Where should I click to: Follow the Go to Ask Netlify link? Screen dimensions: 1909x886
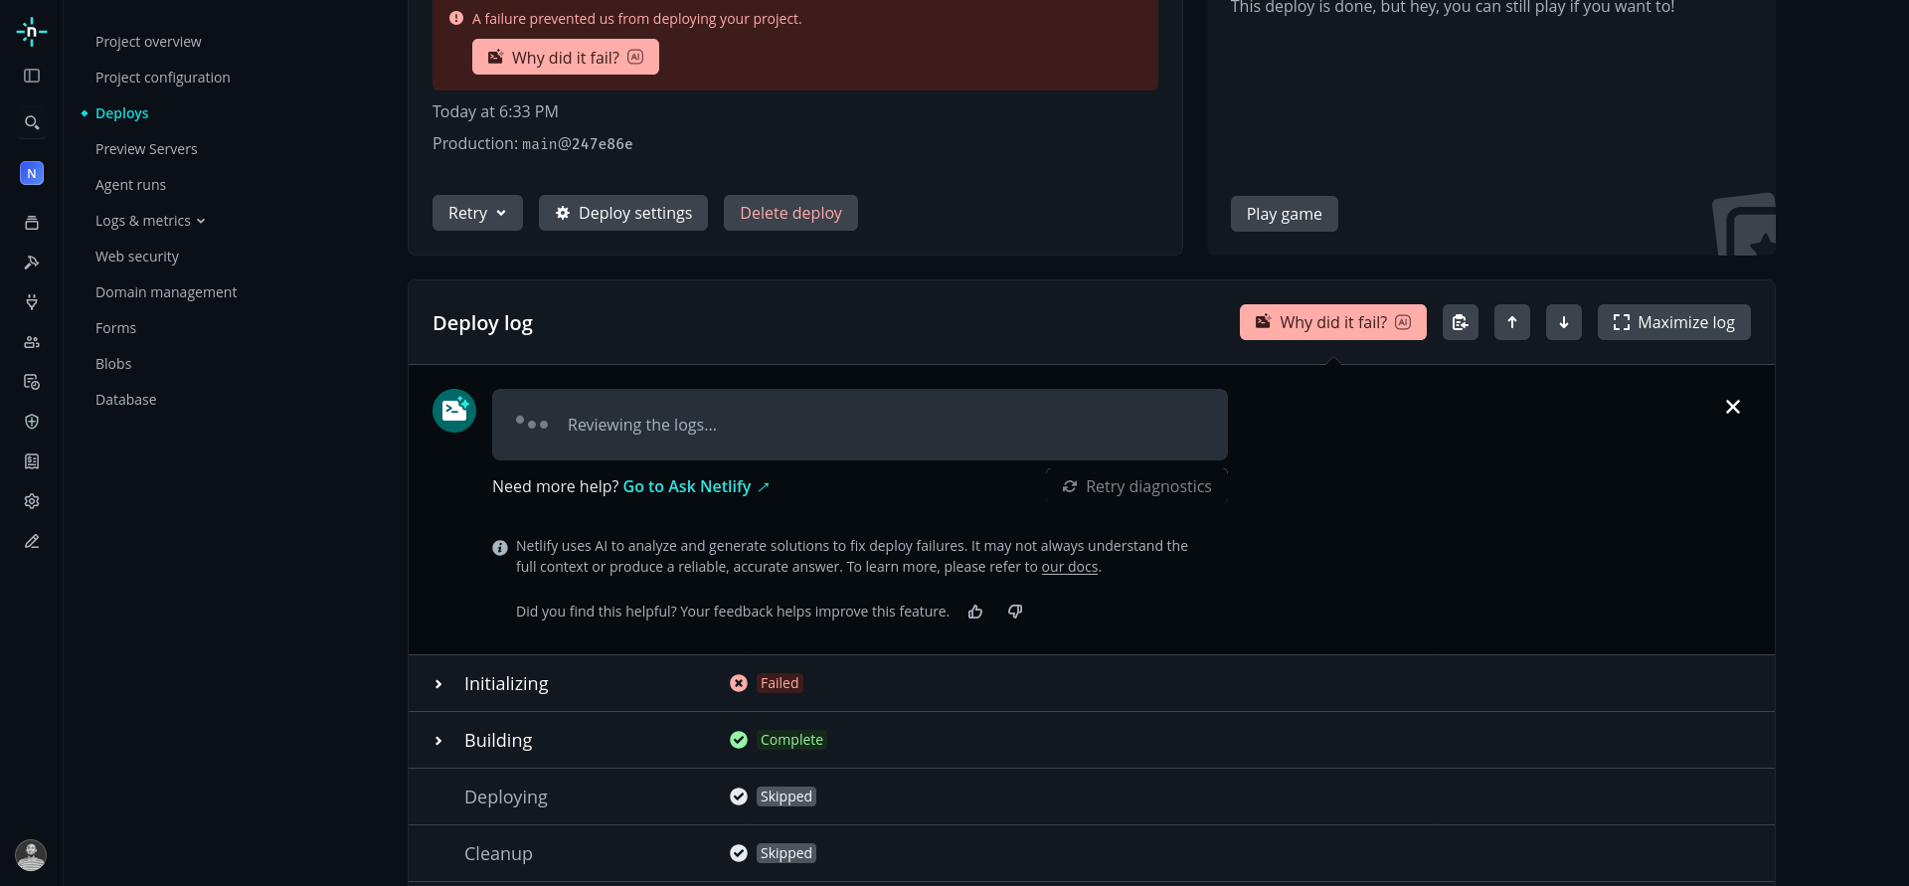click(696, 486)
